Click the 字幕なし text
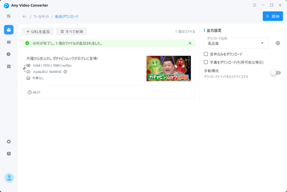Screen dimensions: 287x192 [38, 78]
